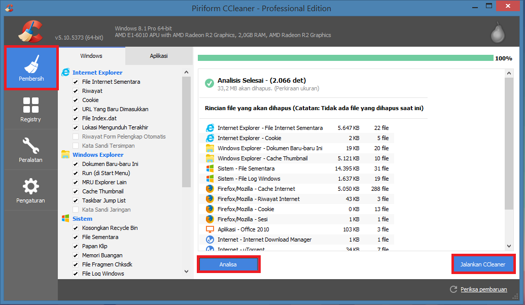Click the version v5.10.5373 (64-bit) text

[x=79, y=38]
